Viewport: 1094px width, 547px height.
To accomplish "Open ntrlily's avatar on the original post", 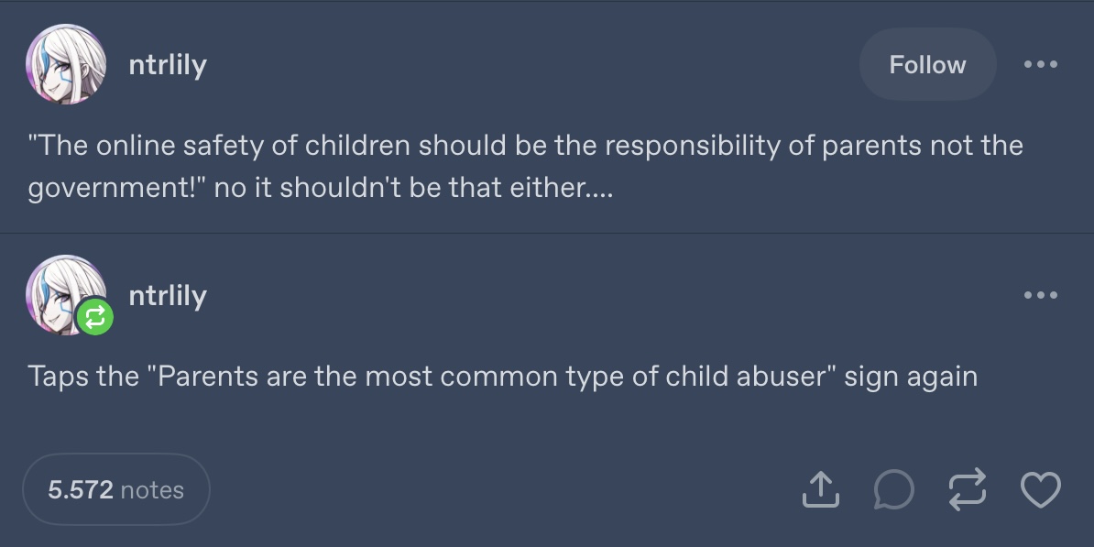I will (66, 64).
